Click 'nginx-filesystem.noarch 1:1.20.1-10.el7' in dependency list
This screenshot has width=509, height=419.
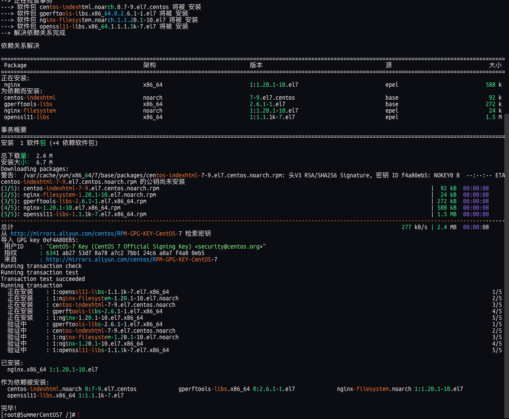(400, 389)
